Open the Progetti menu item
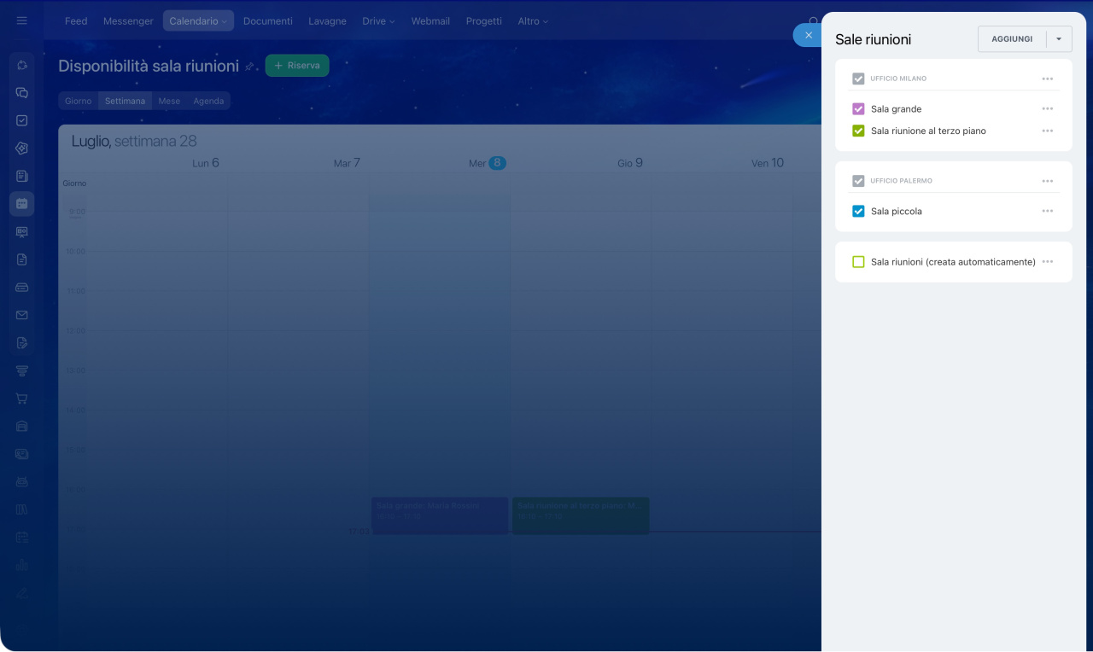 coord(483,21)
